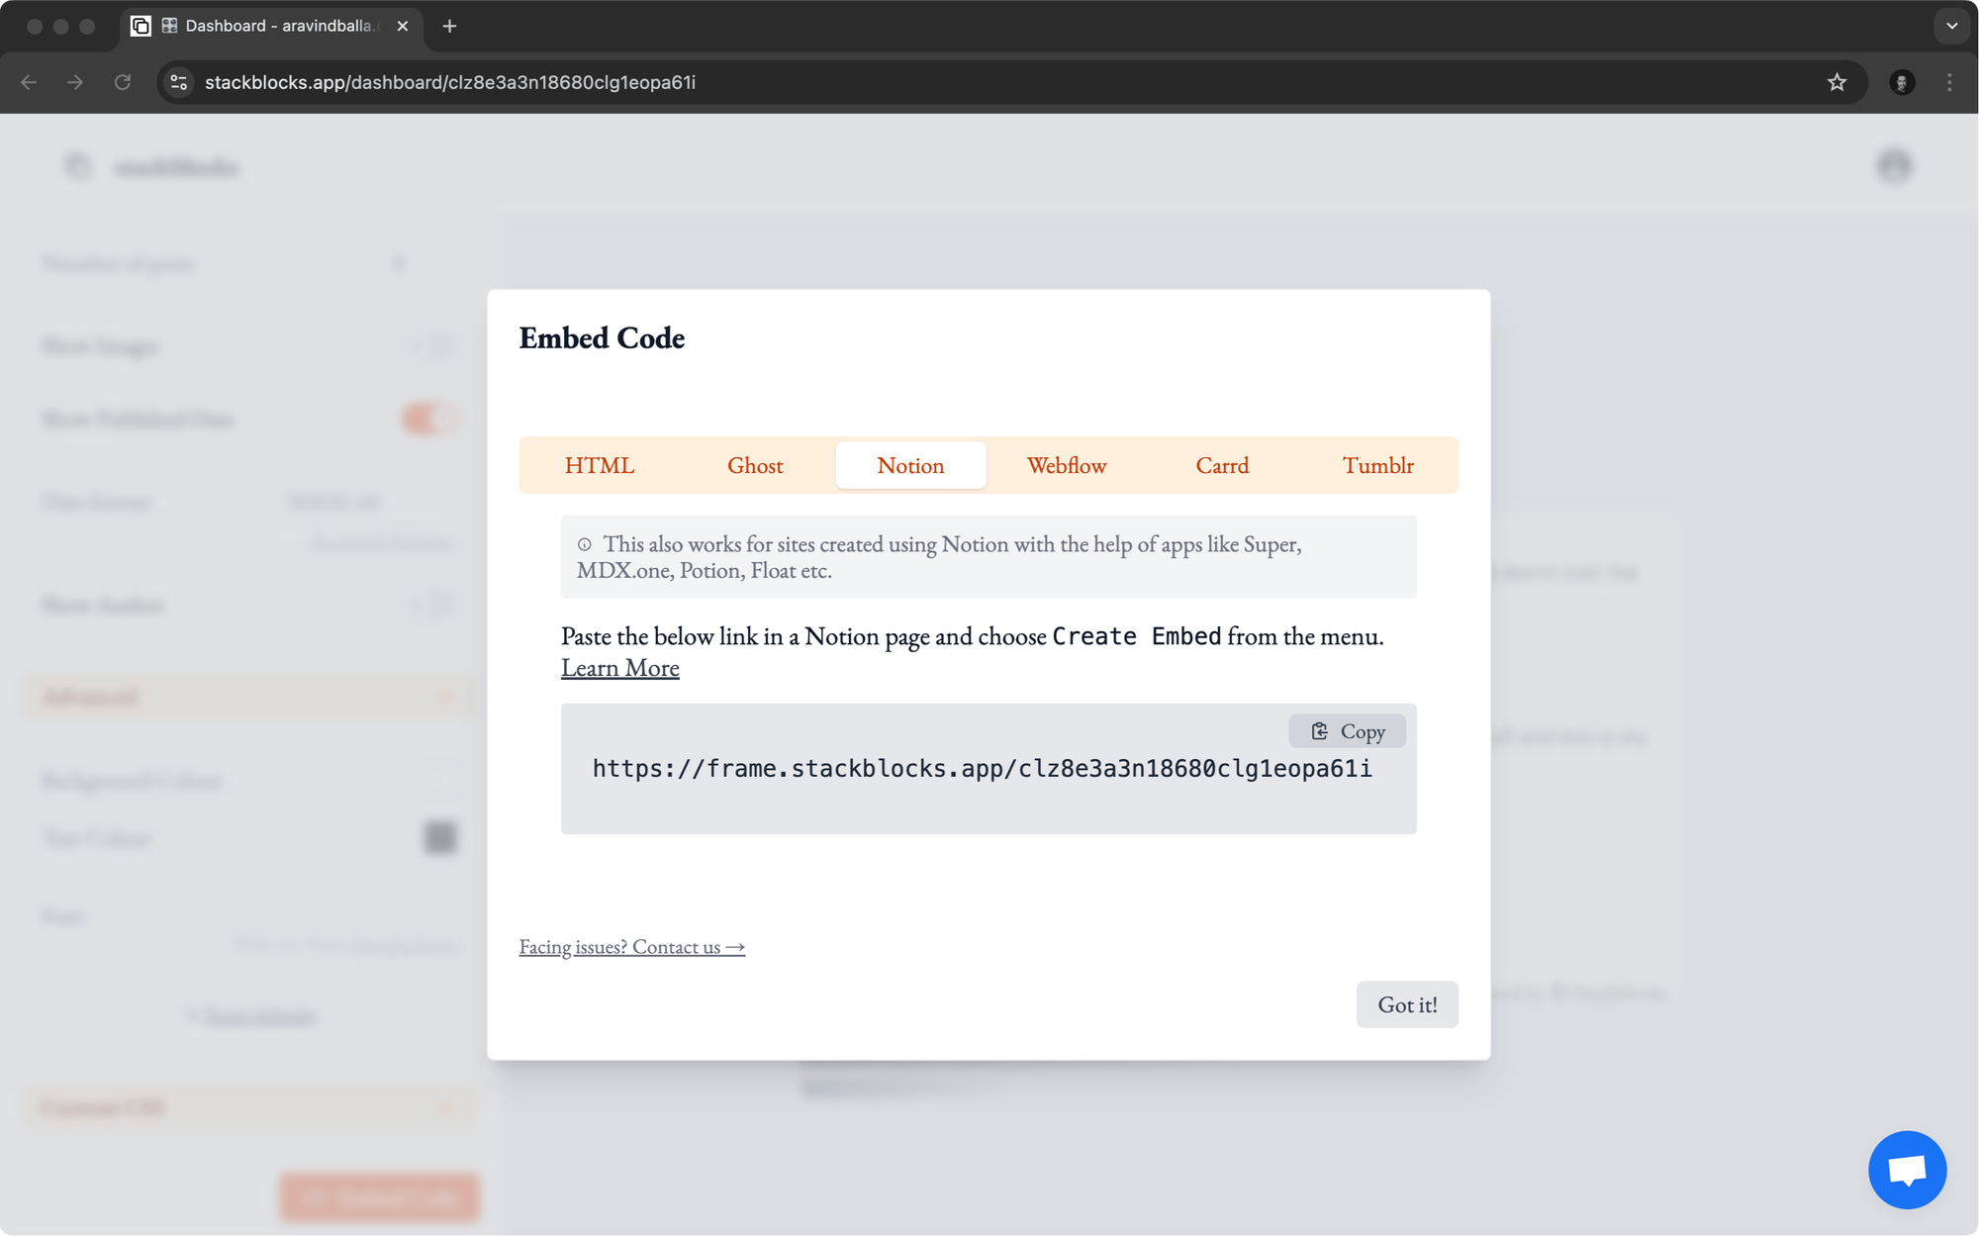Screen dimensions: 1979x1236
Task: Click the Embed Code modal heading
Action: (x=602, y=338)
